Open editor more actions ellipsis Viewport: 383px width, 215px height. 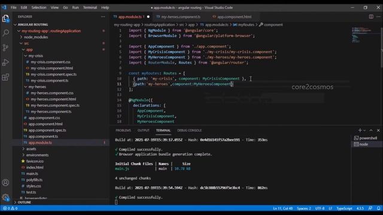(378, 17)
